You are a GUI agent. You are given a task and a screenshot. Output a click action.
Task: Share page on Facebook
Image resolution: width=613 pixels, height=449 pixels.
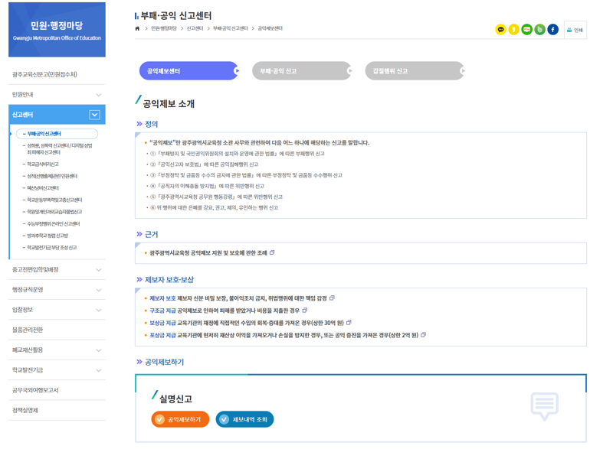(552, 30)
